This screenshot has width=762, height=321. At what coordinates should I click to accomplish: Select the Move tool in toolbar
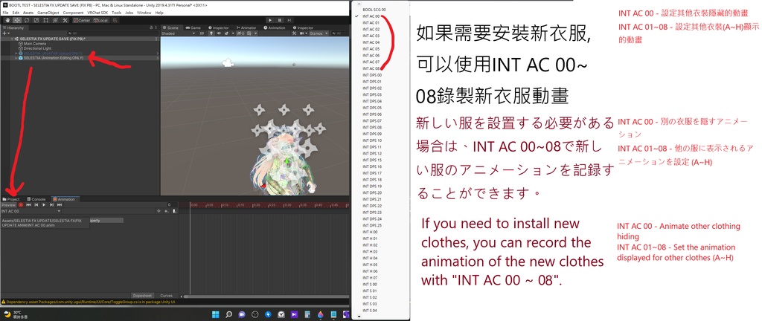coord(17,20)
